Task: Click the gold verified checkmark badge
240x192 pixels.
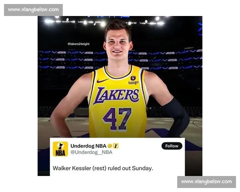Action: (x=110, y=146)
